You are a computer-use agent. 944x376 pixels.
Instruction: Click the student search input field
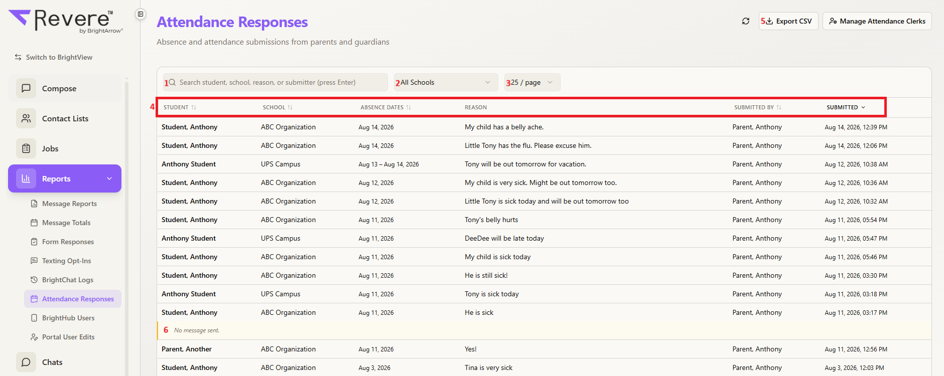[x=276, y=82]
